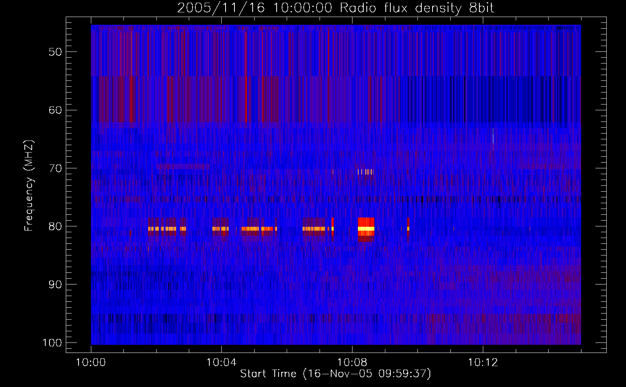Screen dimensions: 626x387
Task: Click the 10:08 time tick label
Action: [352, 363]
